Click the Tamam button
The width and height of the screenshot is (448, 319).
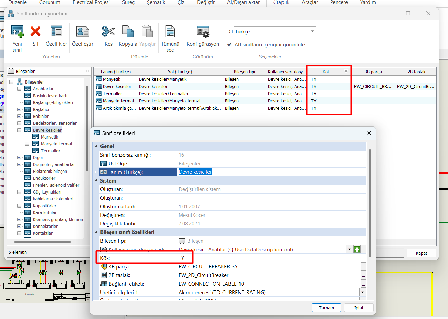click(x=326, y=308)
